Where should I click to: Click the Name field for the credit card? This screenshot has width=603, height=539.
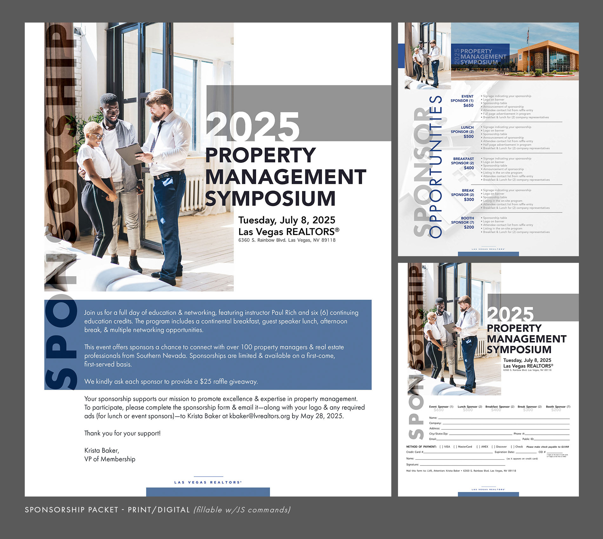pyautogui.click(x=460, y=459)
